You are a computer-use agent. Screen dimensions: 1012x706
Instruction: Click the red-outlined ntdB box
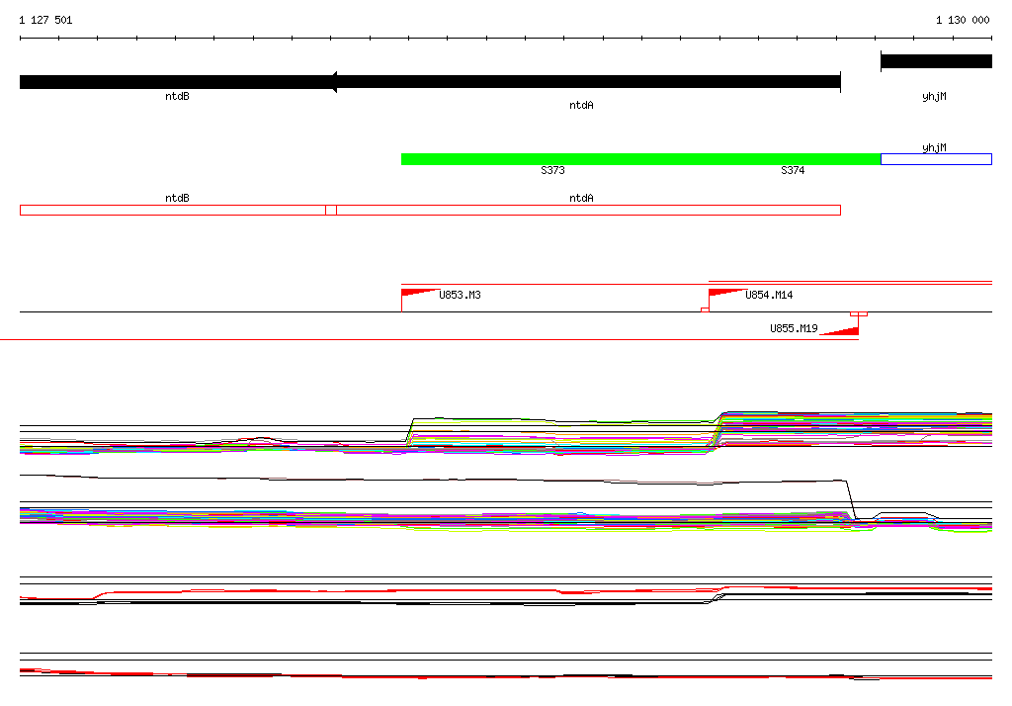point(173,210)
